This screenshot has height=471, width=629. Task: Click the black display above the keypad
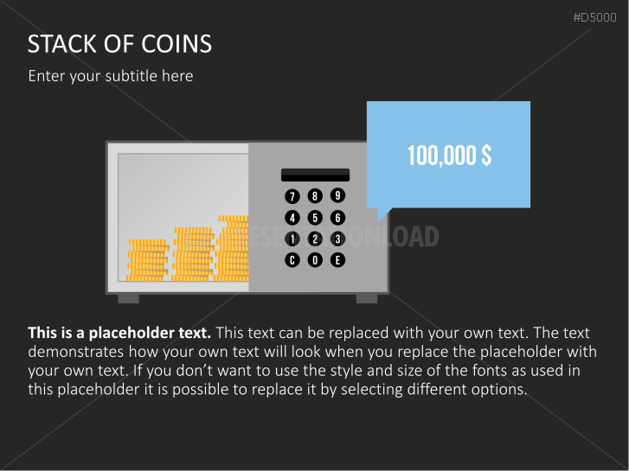(315, 175)
